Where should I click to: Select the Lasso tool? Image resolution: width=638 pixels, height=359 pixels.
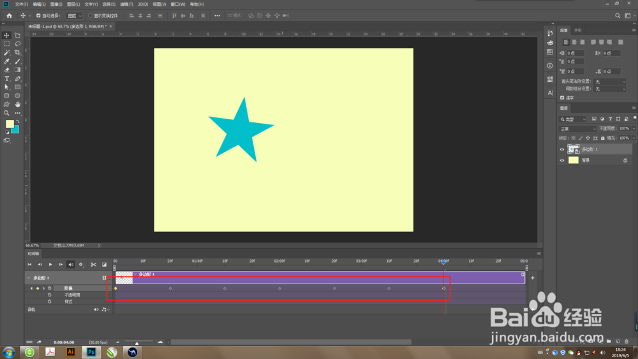17,44
